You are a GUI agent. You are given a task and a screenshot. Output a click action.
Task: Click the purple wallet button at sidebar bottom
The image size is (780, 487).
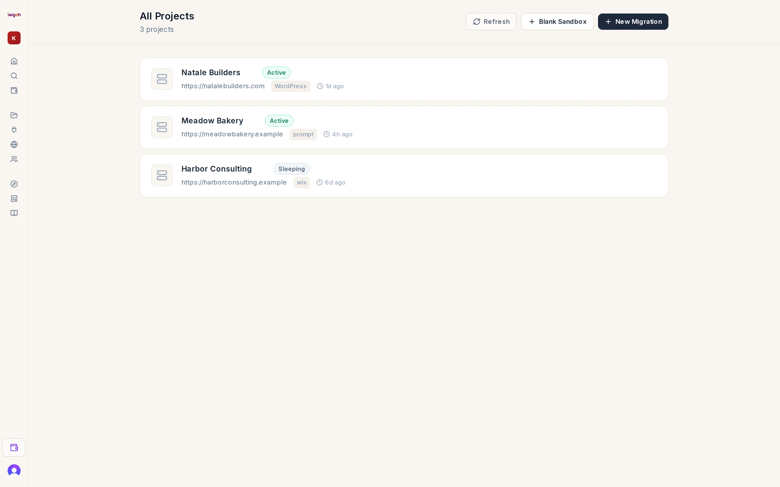[14, 447]
